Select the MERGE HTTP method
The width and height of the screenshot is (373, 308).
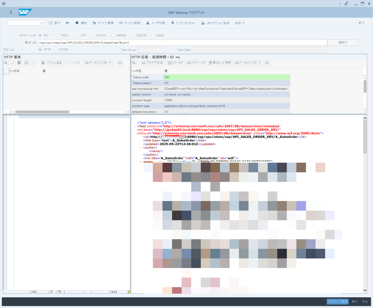point(113,36)
